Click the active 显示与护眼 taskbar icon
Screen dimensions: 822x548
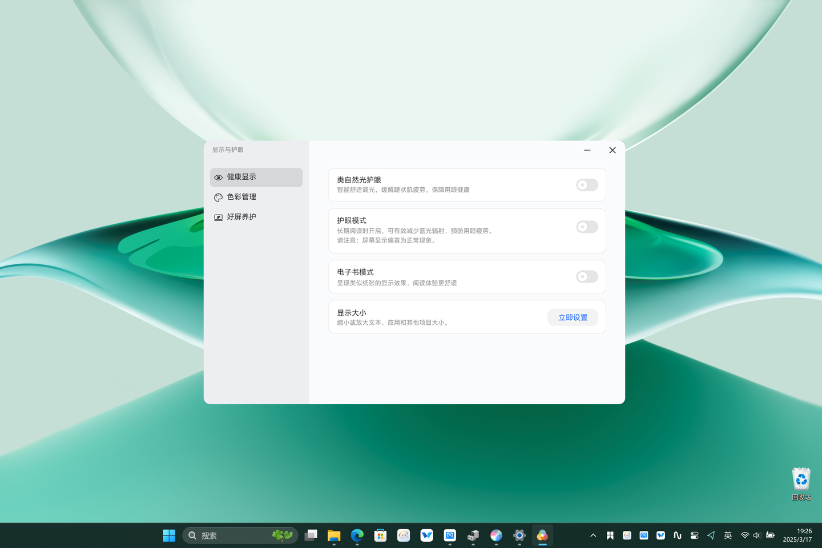542,535
